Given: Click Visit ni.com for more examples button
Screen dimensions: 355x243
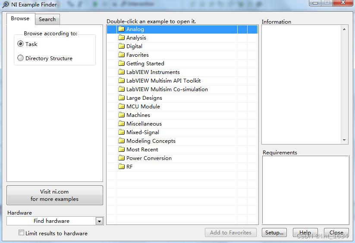Looking at the screenshot, I should pyautogui.click(x=54, y=195).
